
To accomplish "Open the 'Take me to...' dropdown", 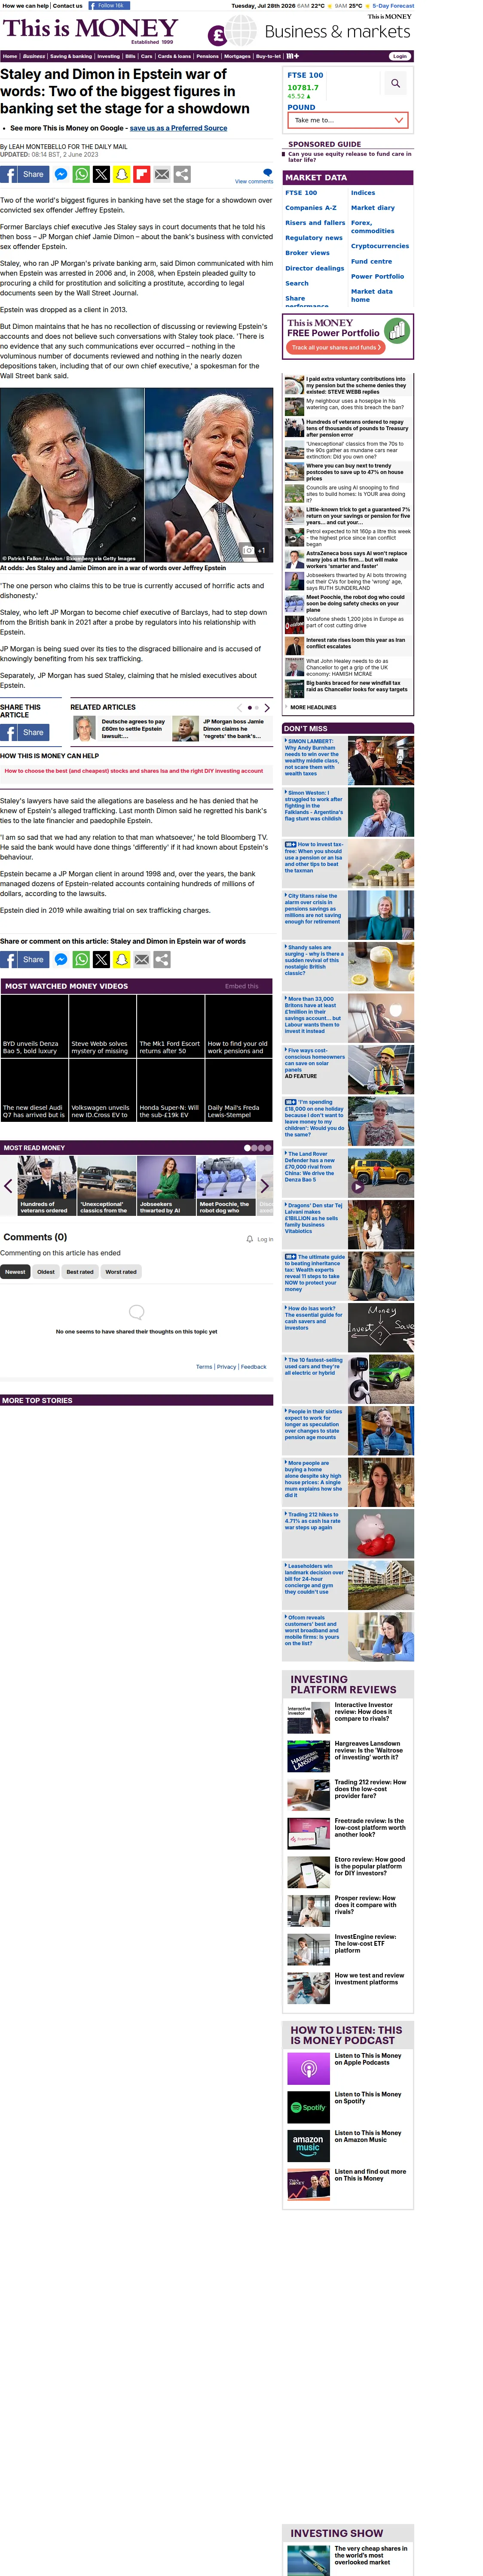I will pyautogui.click(x=348, y=120).
